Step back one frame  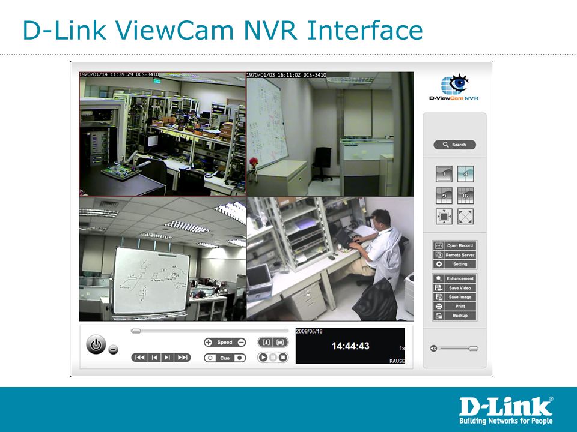[x=154, y=358]
